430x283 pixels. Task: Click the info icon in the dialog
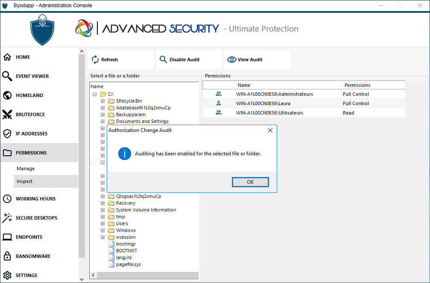pos(125,154)
